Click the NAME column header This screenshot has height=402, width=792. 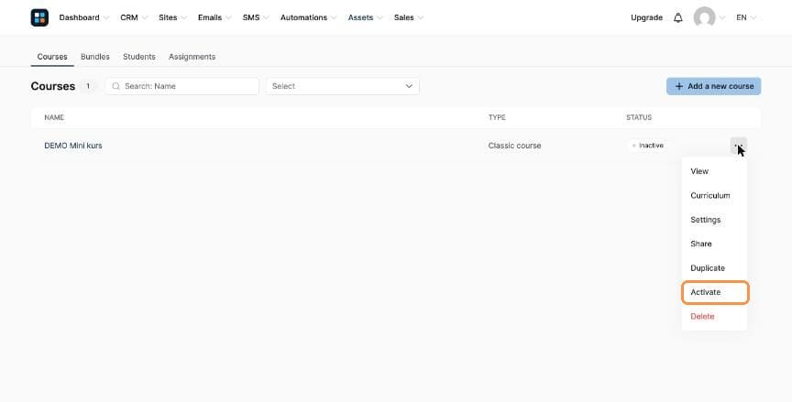pos(54,117)
